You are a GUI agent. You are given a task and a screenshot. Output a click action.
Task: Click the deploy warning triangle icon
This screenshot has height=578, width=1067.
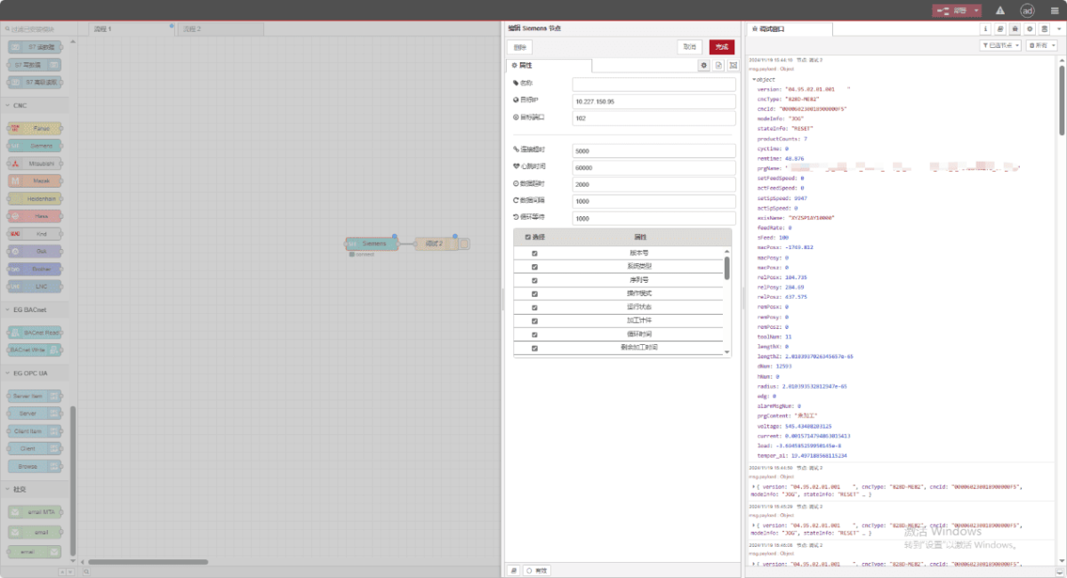[1000, 11]
